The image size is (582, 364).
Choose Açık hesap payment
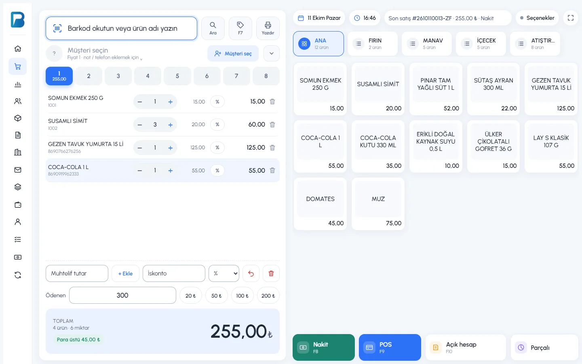tap(466, 347)
